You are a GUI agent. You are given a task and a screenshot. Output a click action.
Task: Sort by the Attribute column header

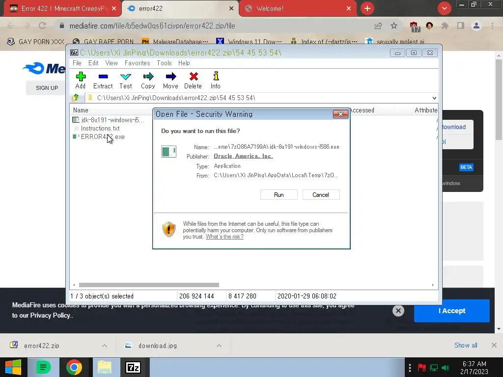click(x=426, y=110)
